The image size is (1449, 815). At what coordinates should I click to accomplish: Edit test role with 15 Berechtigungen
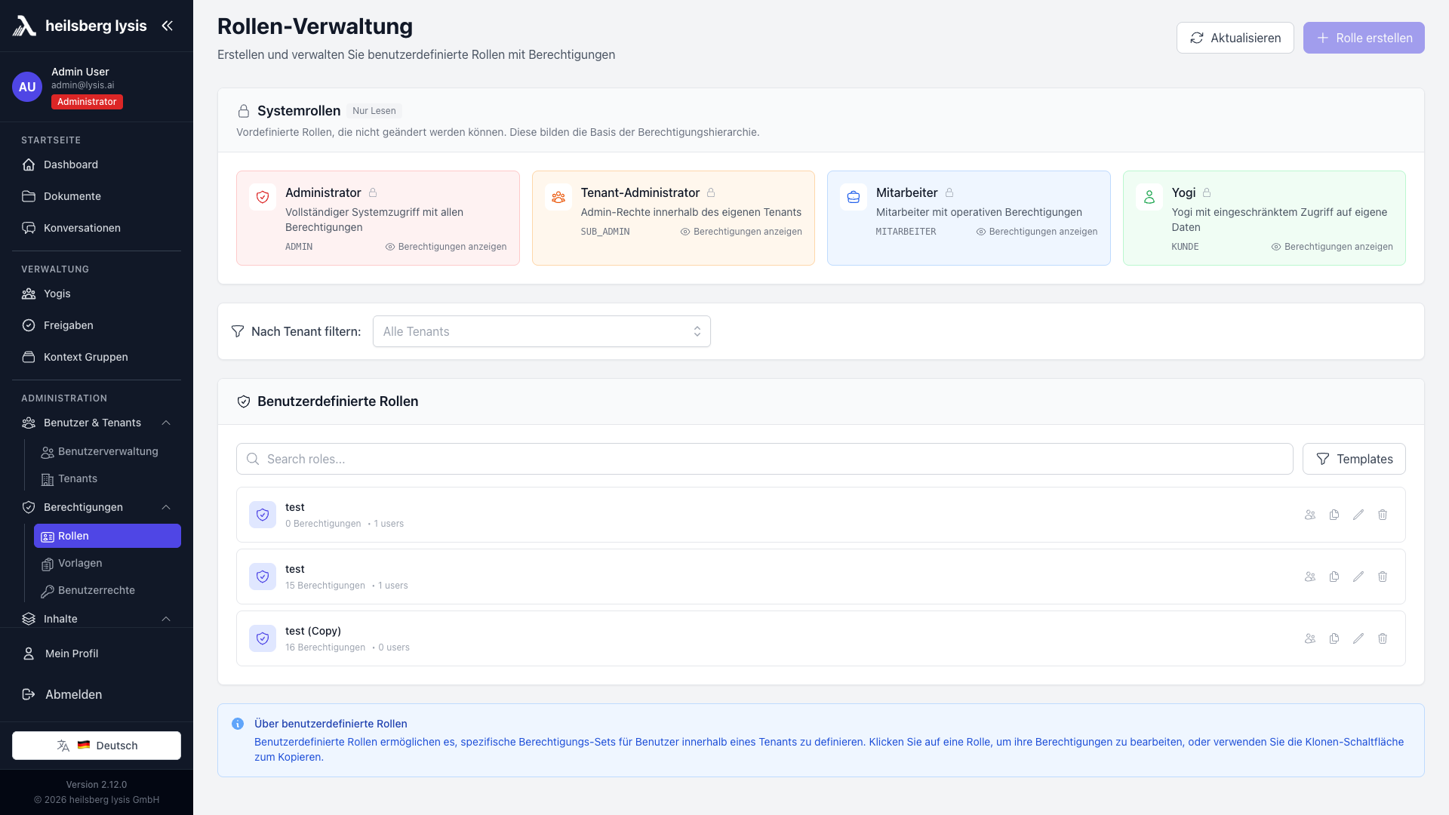tap(1358, 577)
